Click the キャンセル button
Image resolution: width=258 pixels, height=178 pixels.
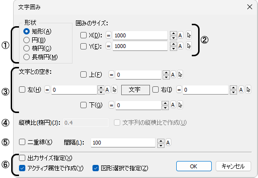click(x=233, y=166)
